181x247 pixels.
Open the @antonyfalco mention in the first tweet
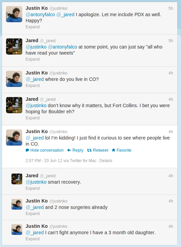point(40,14)
